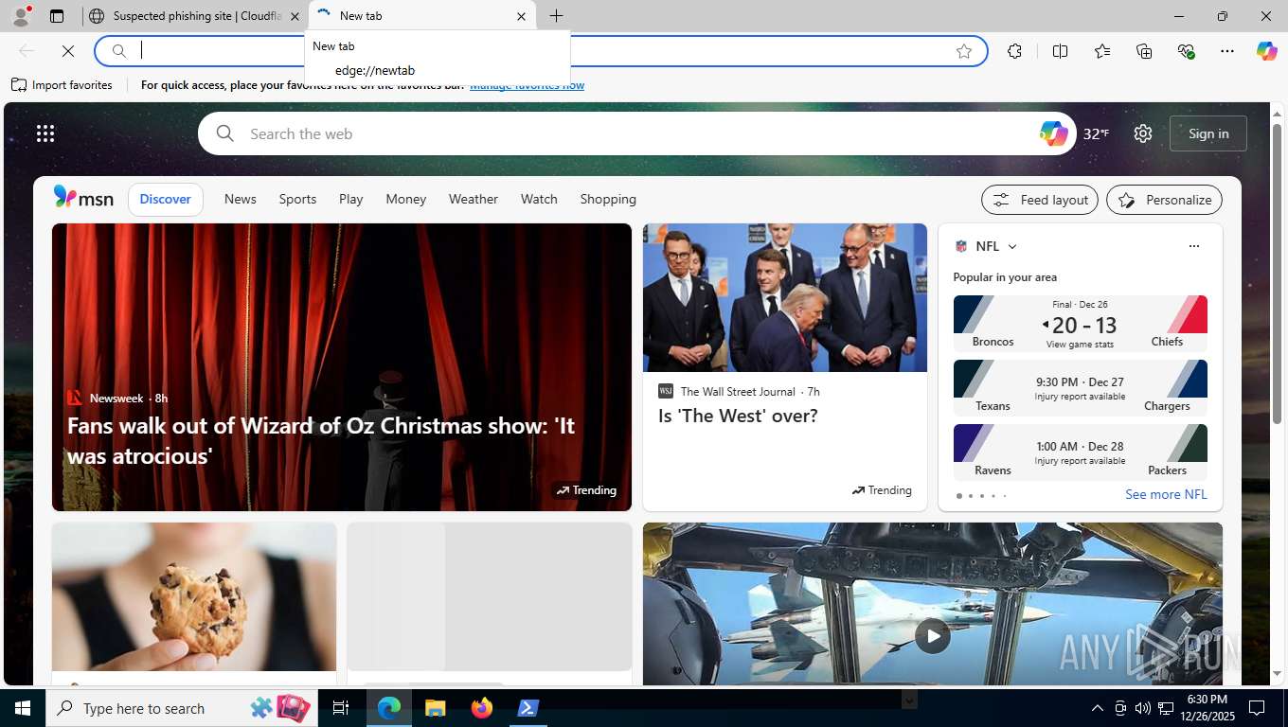1288x727 pixels.
Task: Open the Split screen icon
Action: (x=1060, y=51)
